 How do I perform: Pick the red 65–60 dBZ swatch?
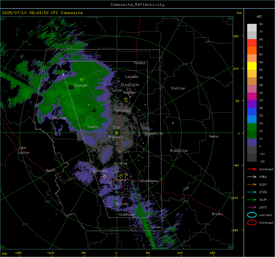click(x=252, y=43)
